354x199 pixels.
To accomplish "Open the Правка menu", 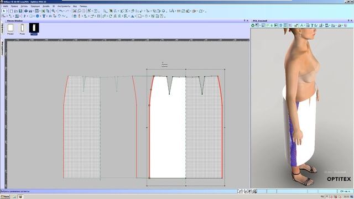I will [14, 6].
